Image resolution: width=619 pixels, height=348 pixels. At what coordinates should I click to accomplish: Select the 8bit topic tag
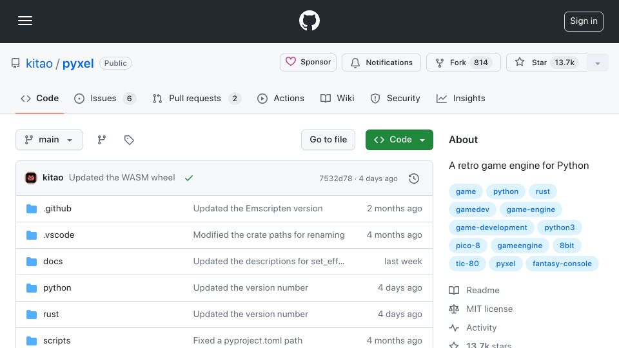567,246
